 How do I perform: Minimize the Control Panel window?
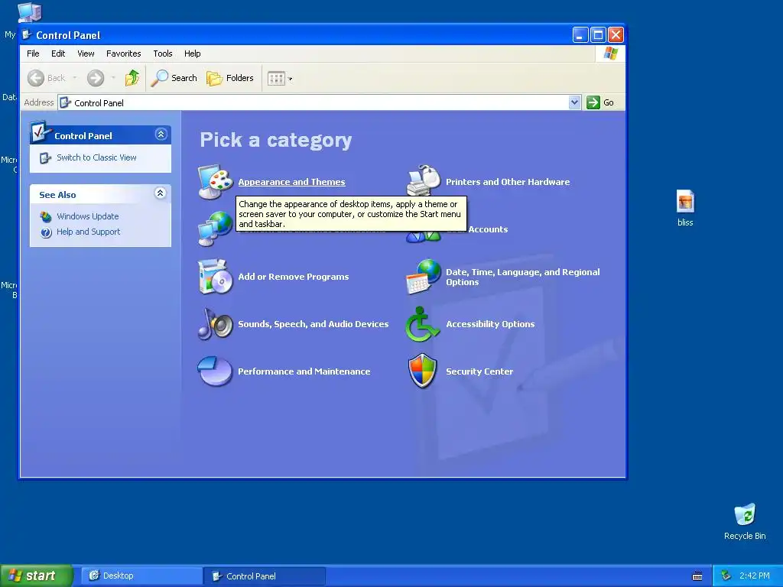(580, 34)
